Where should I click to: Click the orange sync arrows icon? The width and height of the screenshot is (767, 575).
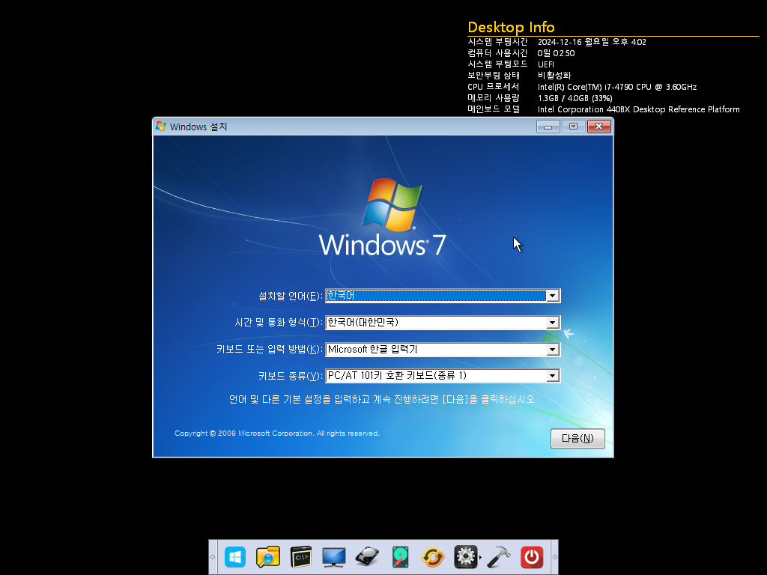tap(433, 557)
